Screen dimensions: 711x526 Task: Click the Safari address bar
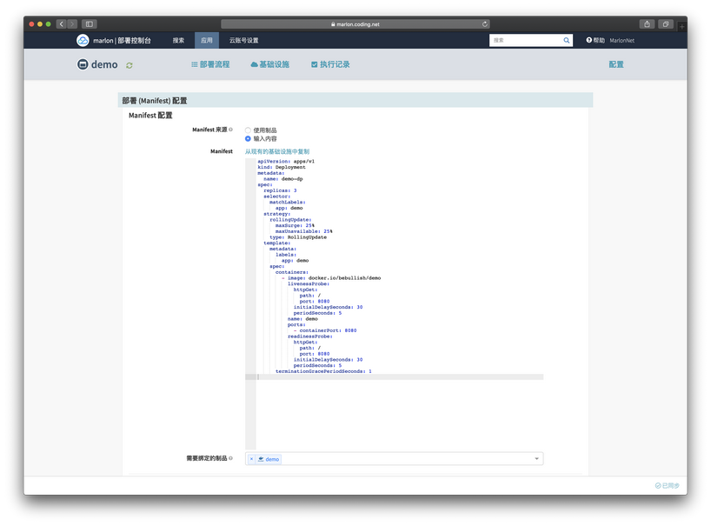[x=355, y=24]
